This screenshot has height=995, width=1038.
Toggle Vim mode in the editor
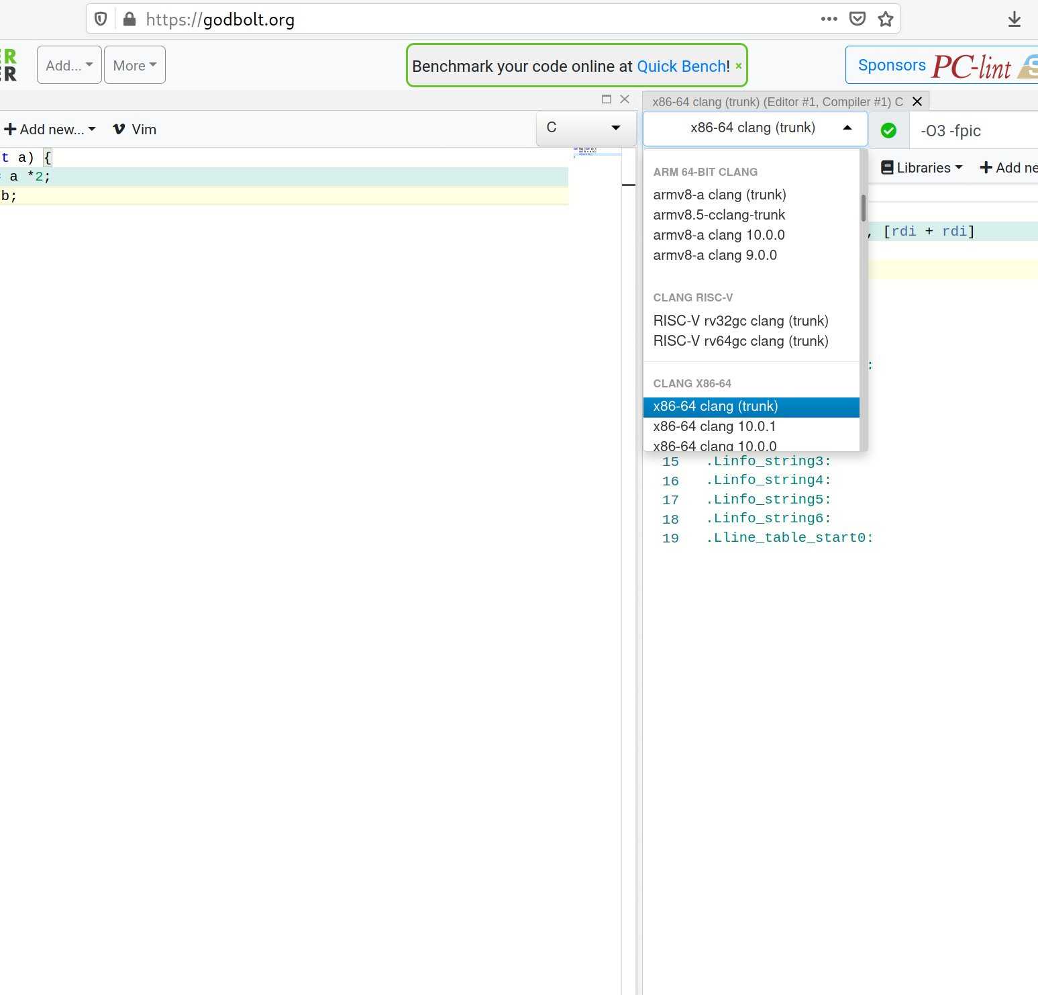point(134,129)
